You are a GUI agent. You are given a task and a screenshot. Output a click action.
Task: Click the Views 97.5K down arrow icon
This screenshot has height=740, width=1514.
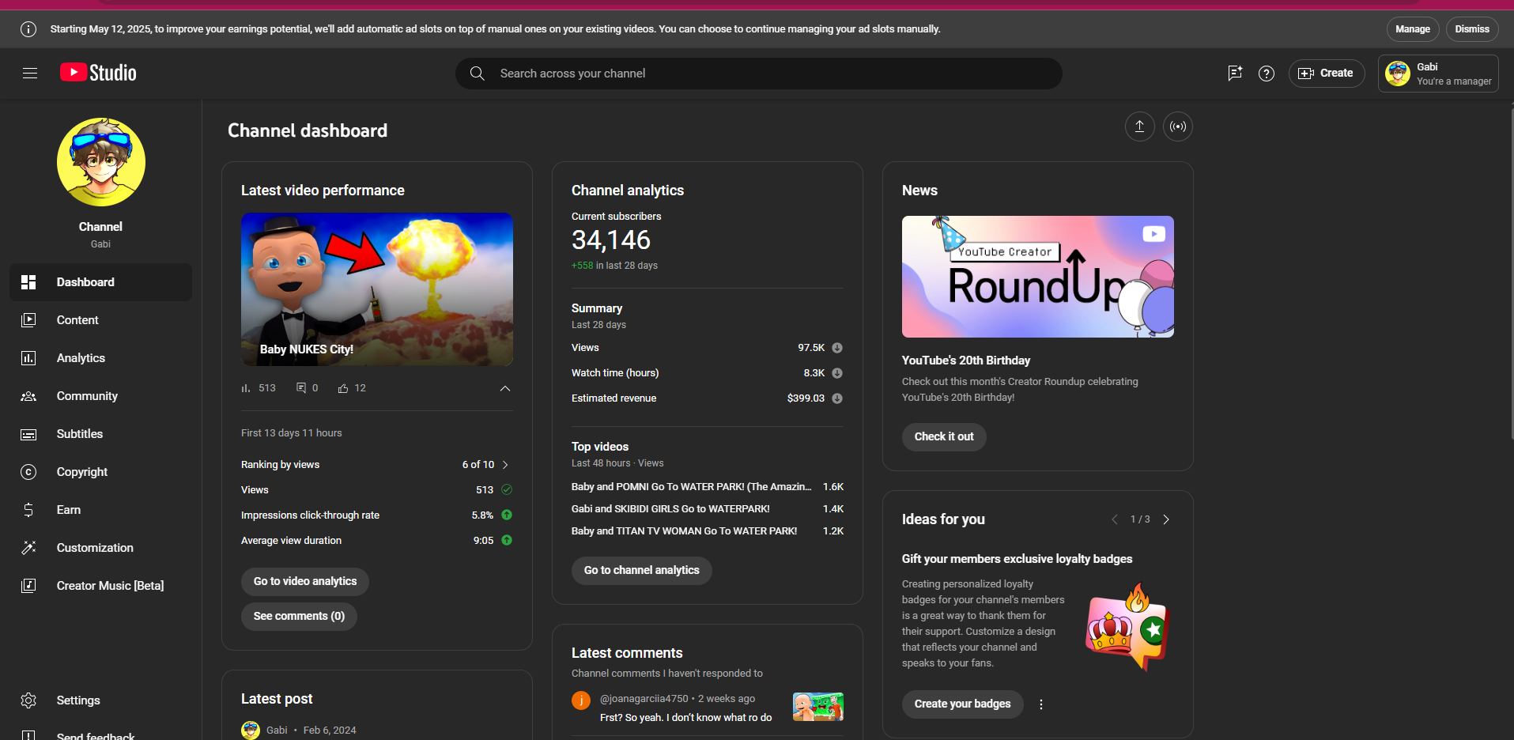click(837, 348)
